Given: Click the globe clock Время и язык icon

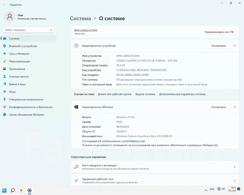Looking at the screenshot, I should pyautogui.click(x=5, y=84).
